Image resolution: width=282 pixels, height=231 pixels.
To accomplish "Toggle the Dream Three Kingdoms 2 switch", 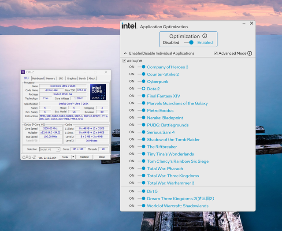I will [141, 198].
